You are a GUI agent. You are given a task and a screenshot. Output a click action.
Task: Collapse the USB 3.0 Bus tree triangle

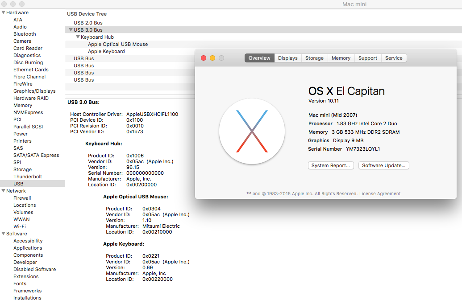tap(71, 30)
